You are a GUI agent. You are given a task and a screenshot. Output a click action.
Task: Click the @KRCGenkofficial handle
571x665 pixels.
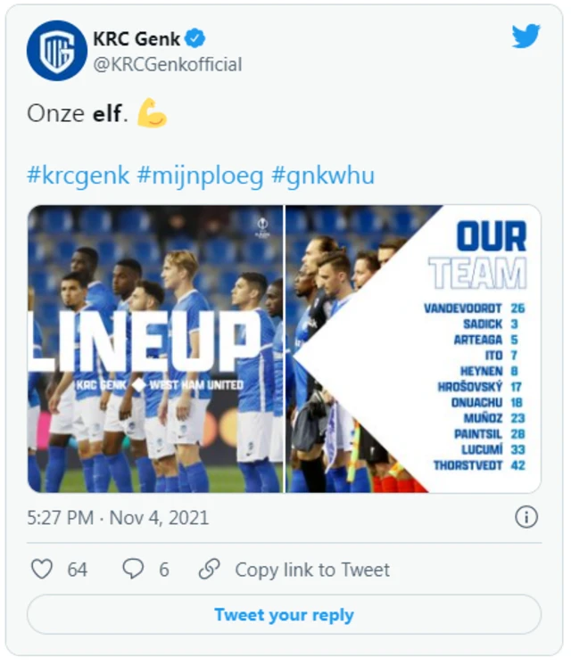click(x=167, y=64)
